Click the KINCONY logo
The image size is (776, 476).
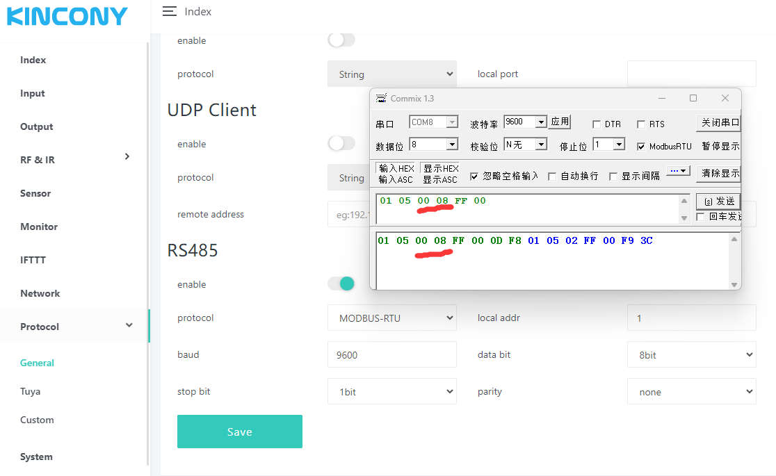(x=67, y=17)
